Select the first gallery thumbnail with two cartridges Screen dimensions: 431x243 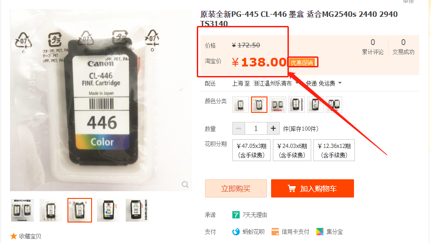coord(22,210)
